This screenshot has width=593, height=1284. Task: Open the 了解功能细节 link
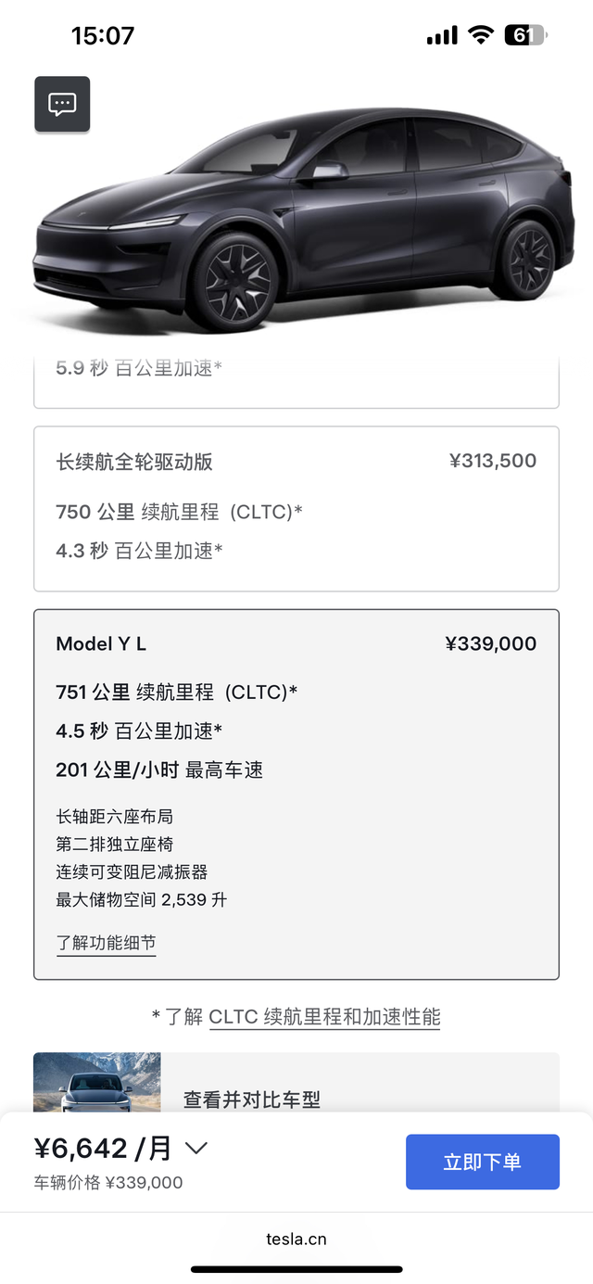coord(106,943)
